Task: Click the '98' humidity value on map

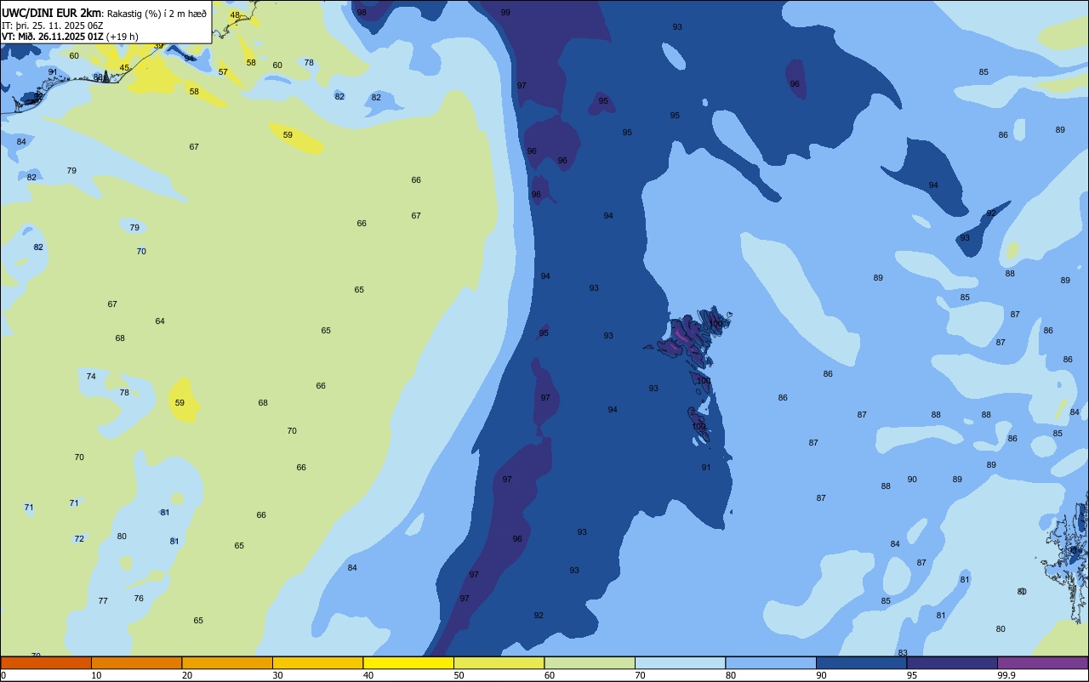Action: coord(362,13)
